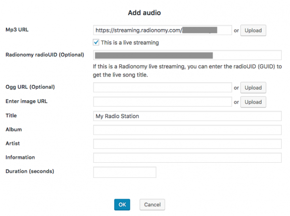Select the image URL input field
Image resolution: width=290 pixels, height=216 pixels.
162,102
